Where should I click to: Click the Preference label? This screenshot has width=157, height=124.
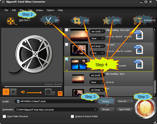tap(149, 20)
